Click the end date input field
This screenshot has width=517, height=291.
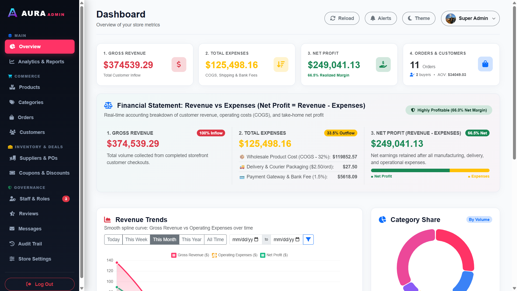pyautogui.click(x=287, y=240)
